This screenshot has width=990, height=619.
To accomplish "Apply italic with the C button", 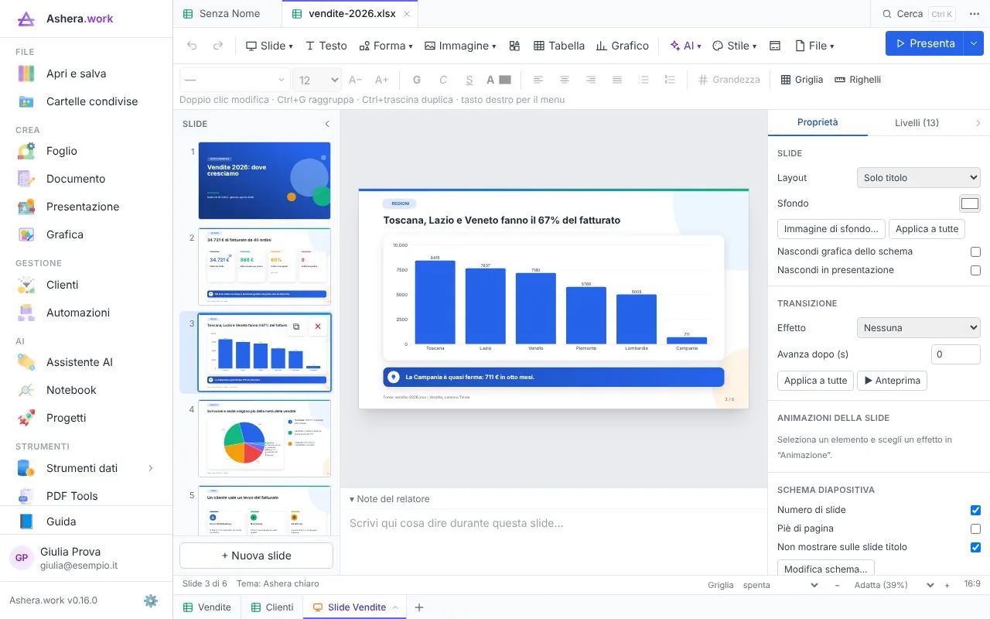I will 443,80.
